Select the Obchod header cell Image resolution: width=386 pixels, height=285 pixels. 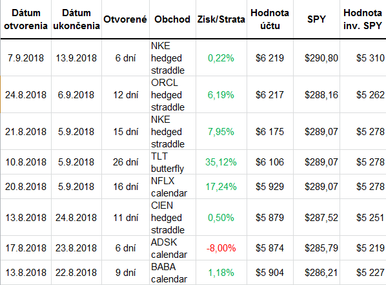pyautogui.click(x=172, y=19)
